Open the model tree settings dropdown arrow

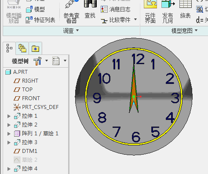47,61
